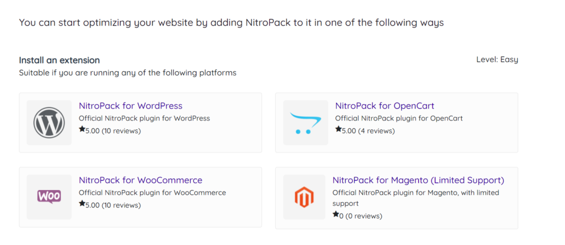Click the Magento '0 (0 reviews)' rating
Image resolution: width=565 pixels, height=245 pixels.
coord(361,216)
